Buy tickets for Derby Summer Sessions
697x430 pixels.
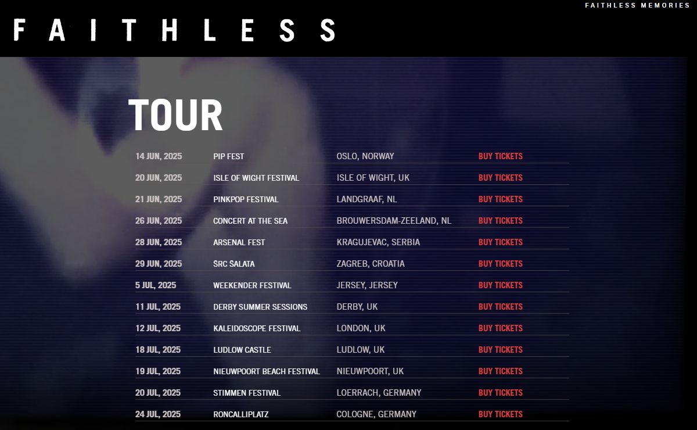point(501,307)
